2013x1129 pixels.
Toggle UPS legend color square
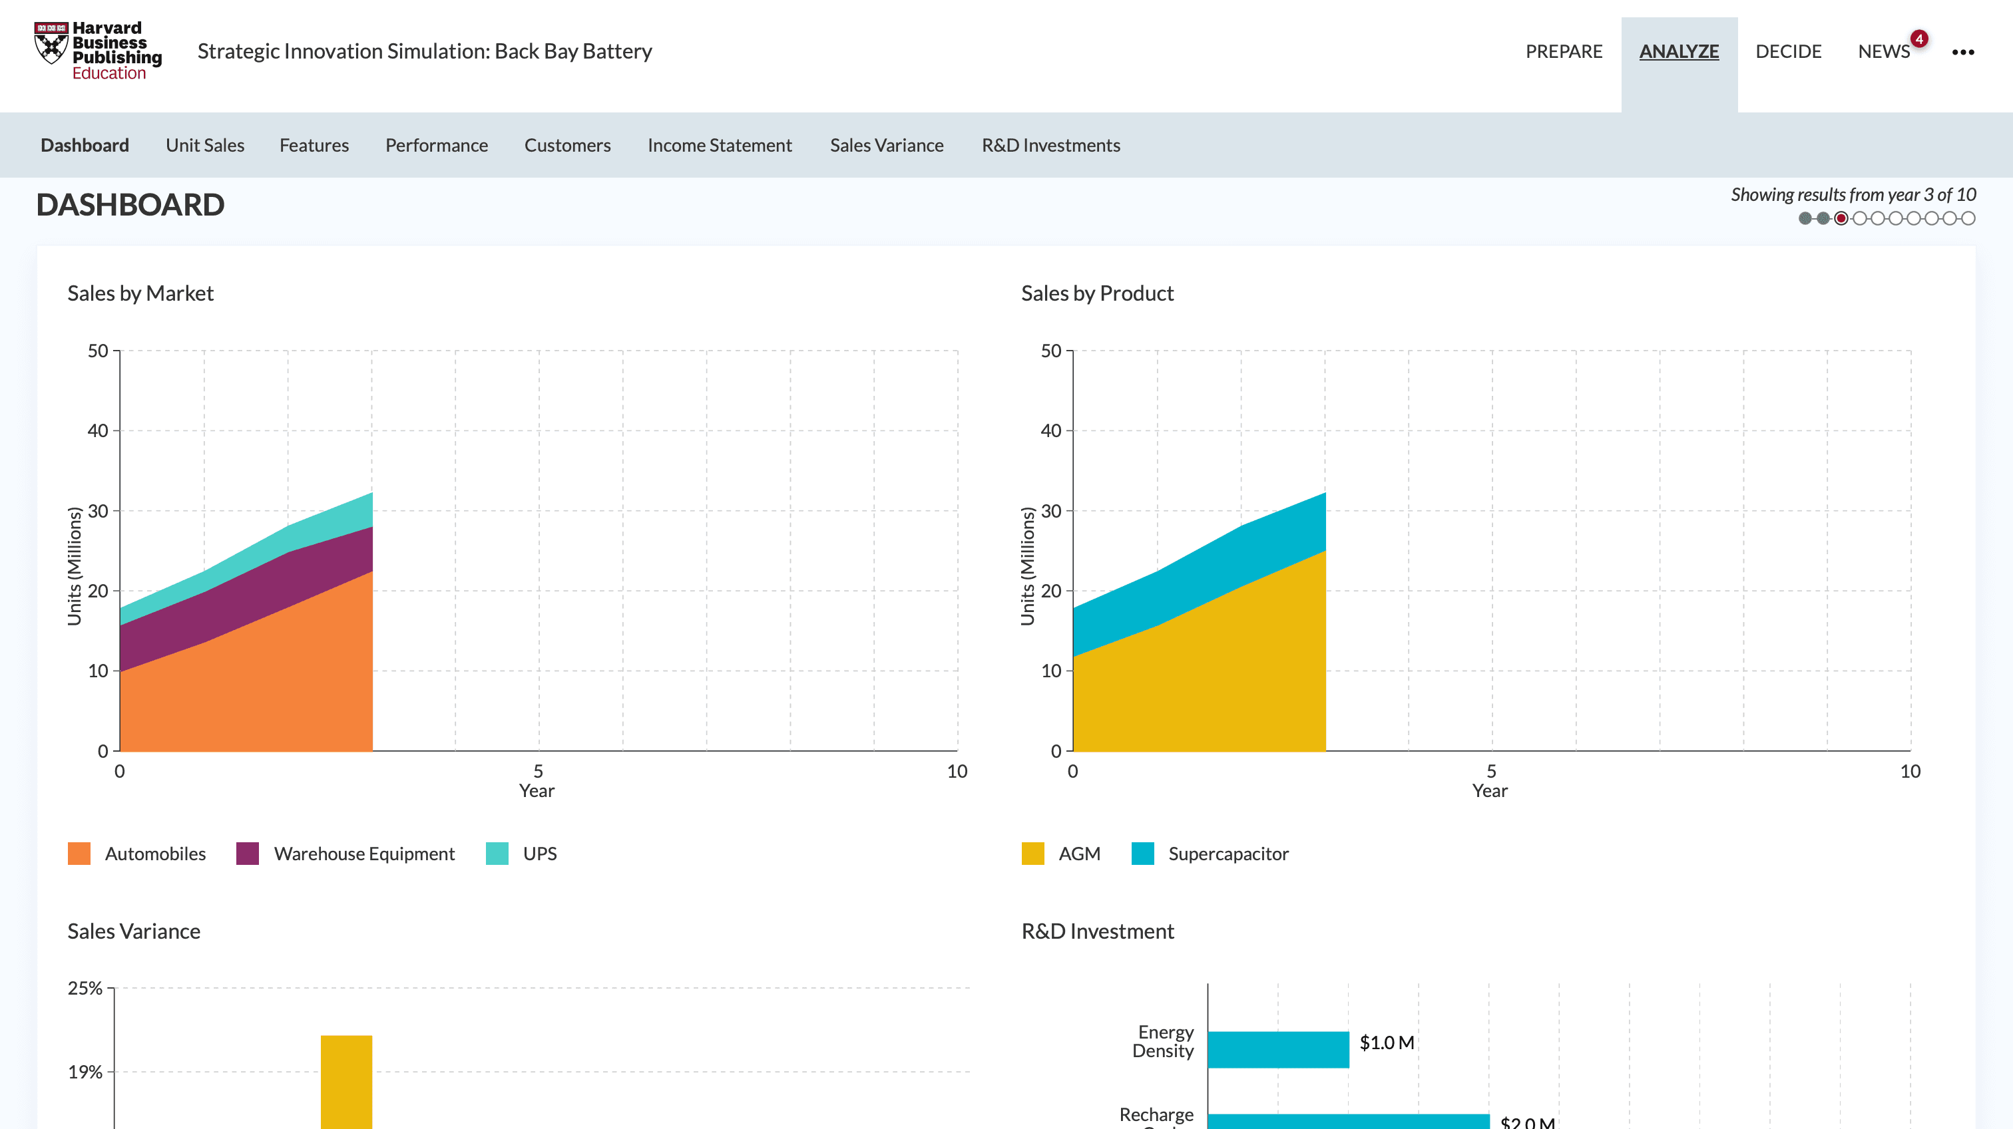497,854
